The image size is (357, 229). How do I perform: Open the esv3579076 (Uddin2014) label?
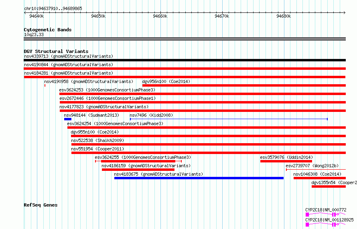point(286,157)
